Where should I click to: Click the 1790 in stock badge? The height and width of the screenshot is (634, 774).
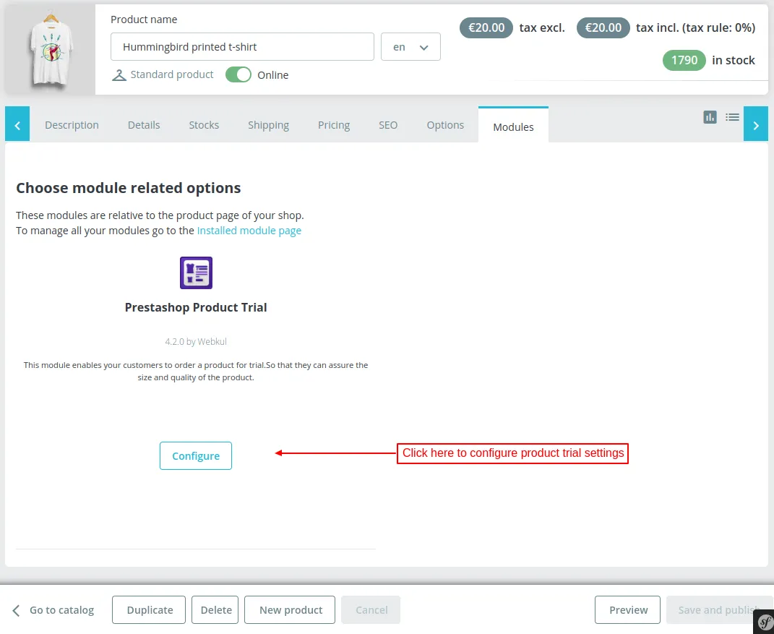pos(684,60)
